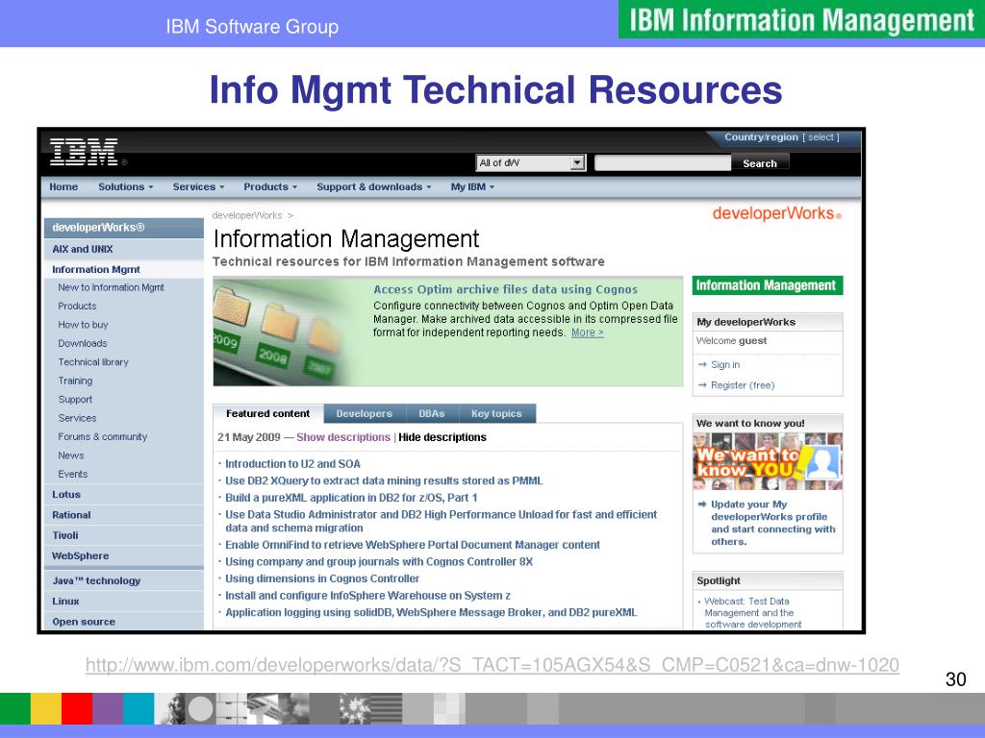Expand the Solutions menu
Image resolution: width=985 pixels, height=738 pixels.
click(x=126, y=187)
